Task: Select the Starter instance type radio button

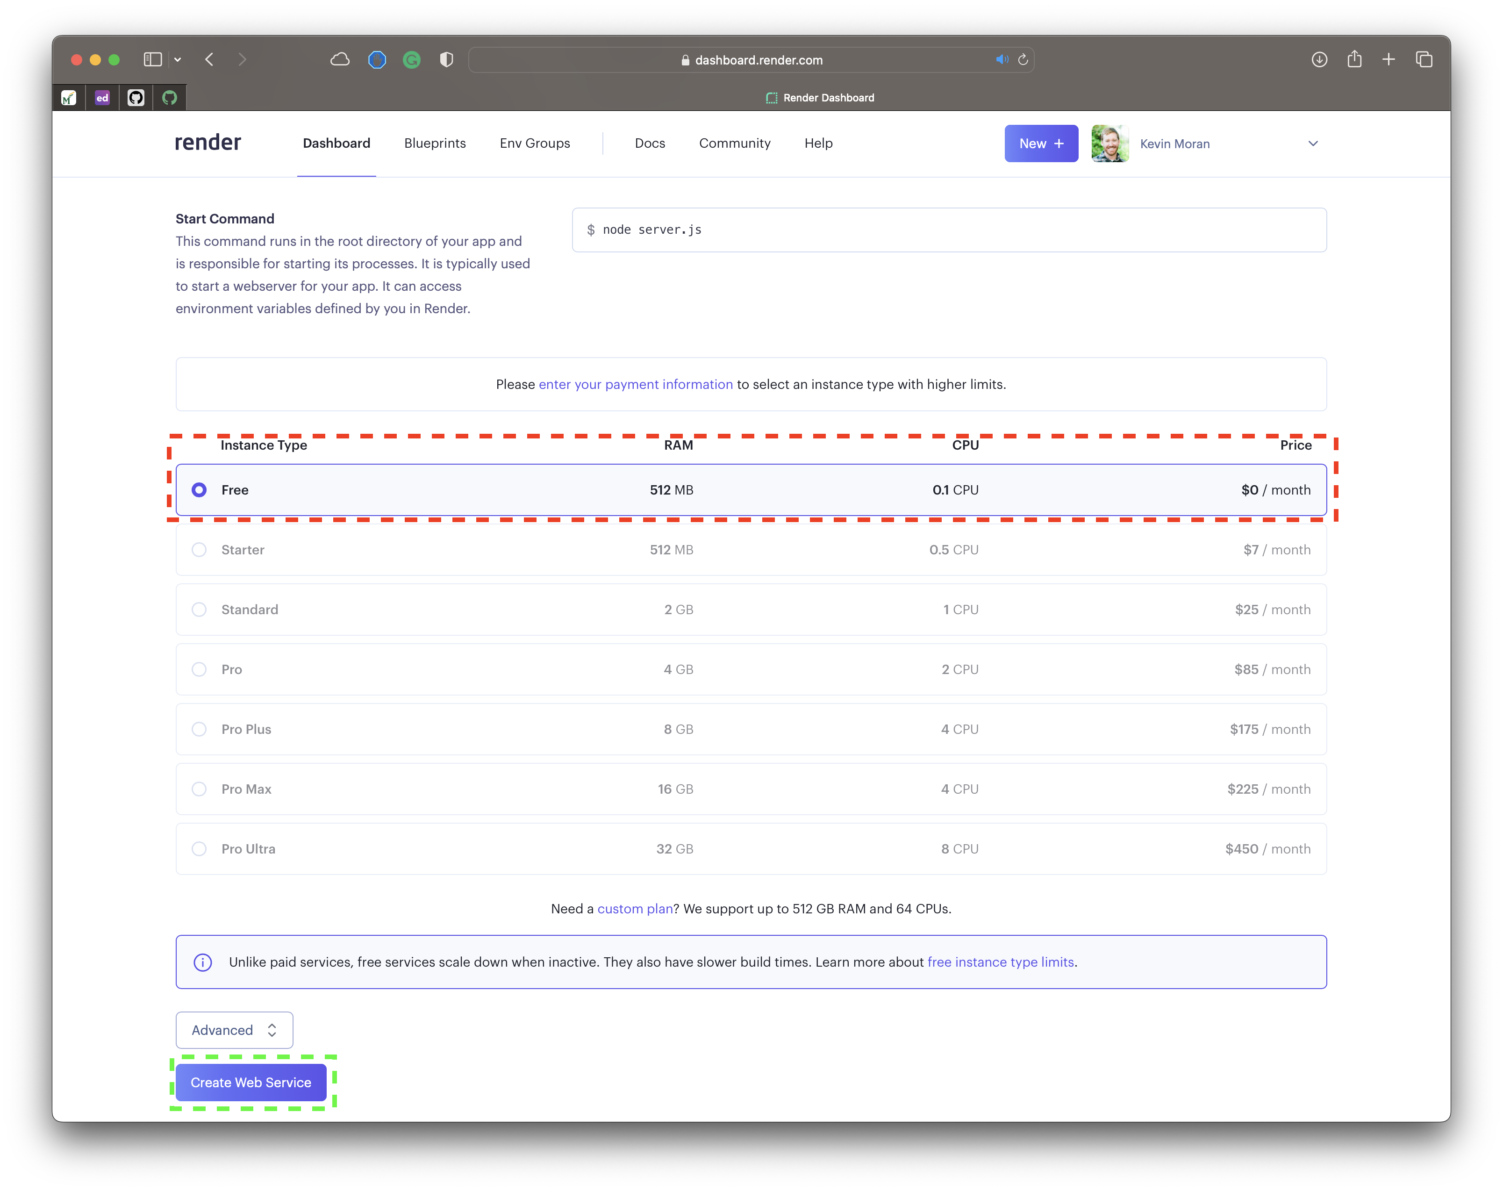Action: (x=200, y=550)
